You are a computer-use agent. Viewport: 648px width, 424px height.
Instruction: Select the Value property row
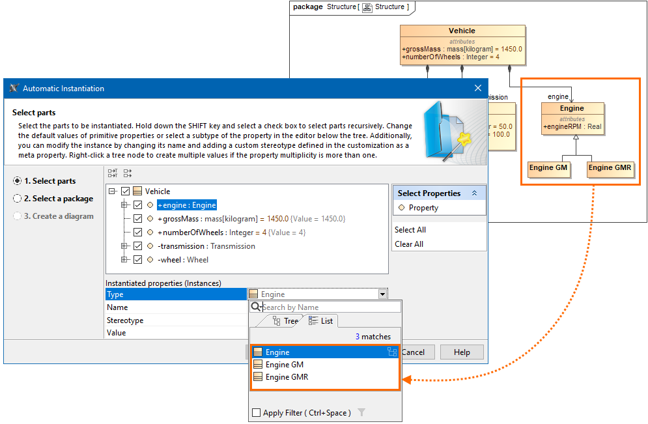tap(176, 333)
